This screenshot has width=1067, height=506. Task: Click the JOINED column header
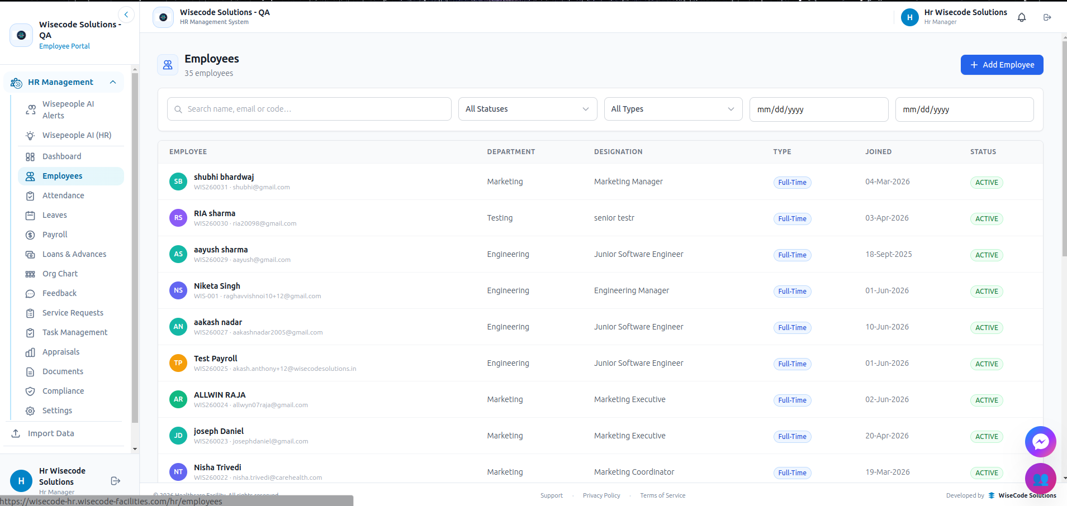pyautogui.click(x=879, y=152)
